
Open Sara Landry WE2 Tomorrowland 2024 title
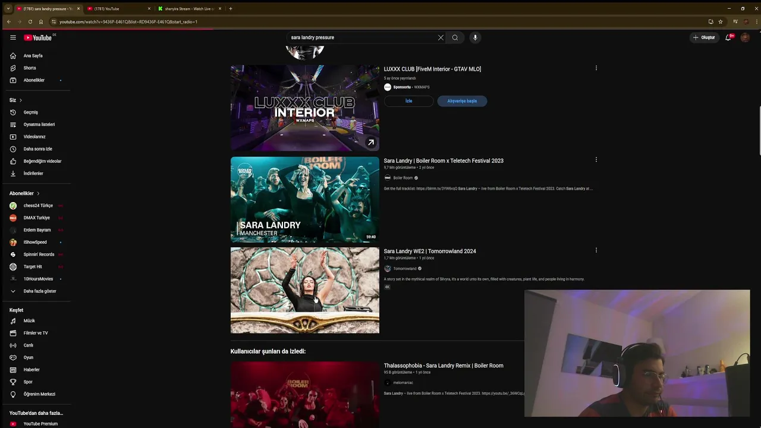(430, 251)
